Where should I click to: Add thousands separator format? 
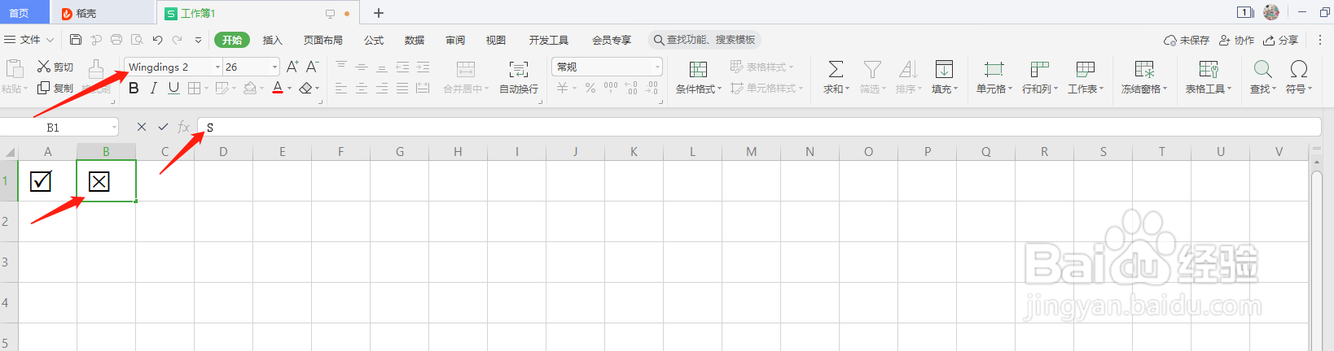(x=611, y=88)
